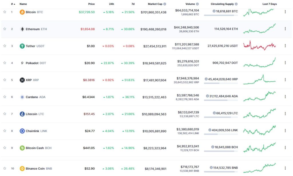
Task: Click the Litecoin blue logo icon
Action: [22, 114]
